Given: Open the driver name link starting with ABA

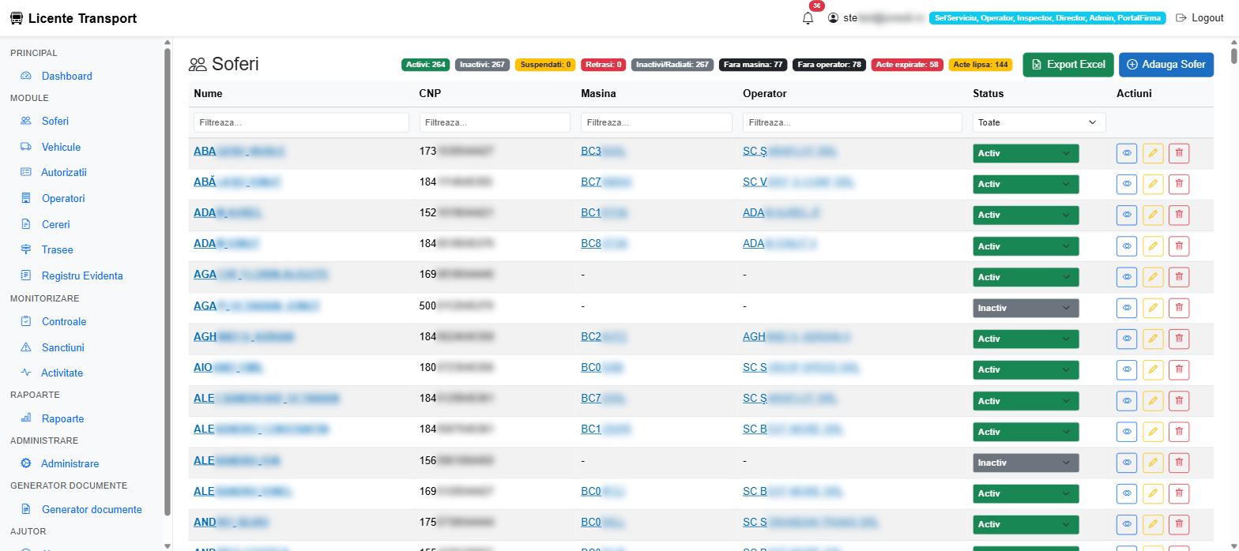Looking at the screenshot, I should pos(239,151).
